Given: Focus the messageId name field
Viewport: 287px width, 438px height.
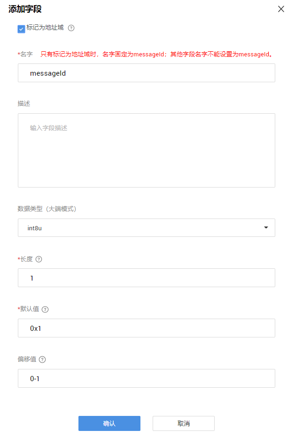Looking at the screenshot, I should 146,73.
